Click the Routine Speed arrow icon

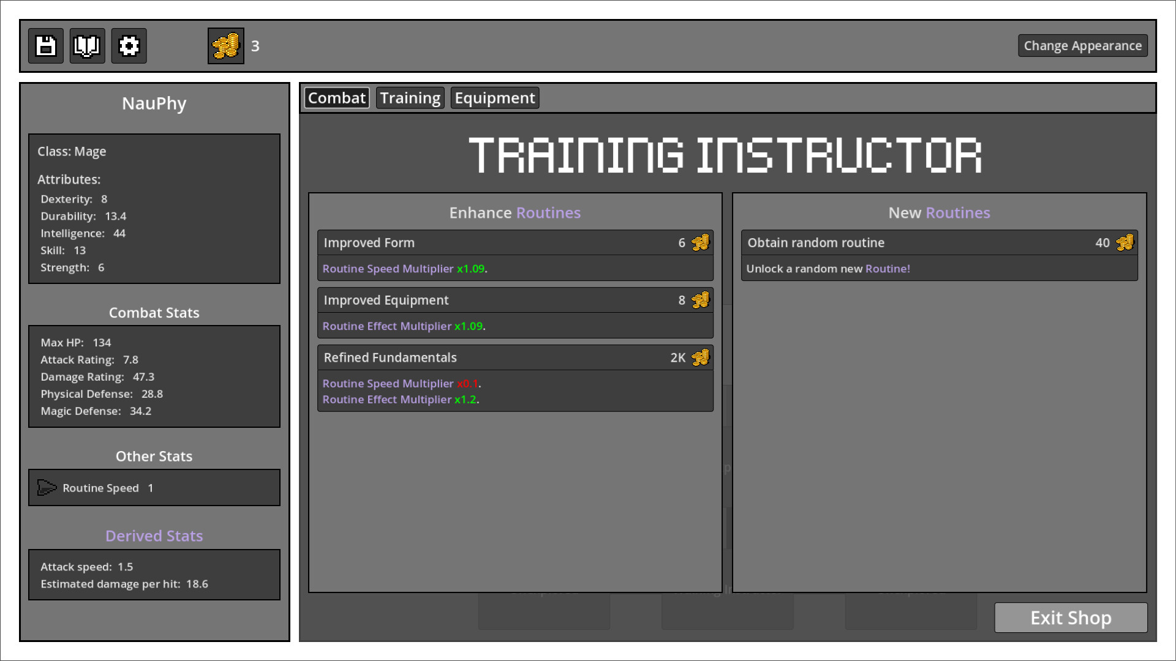[x=46, y=488]
